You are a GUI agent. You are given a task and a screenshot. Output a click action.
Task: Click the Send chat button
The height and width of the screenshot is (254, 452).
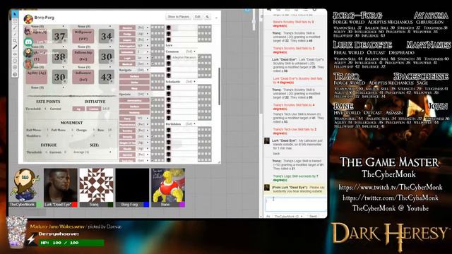pyautogui.click(x=313, y=216)
